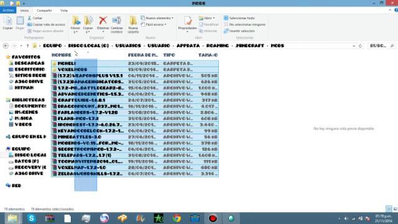Refresh the address bar
398x224 pixels.
pyautogui.click(x=360, y=46)
